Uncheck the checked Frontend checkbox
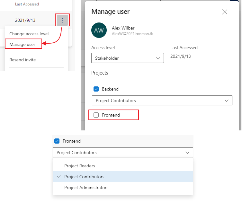243x203 pixels. coord(57,141)
